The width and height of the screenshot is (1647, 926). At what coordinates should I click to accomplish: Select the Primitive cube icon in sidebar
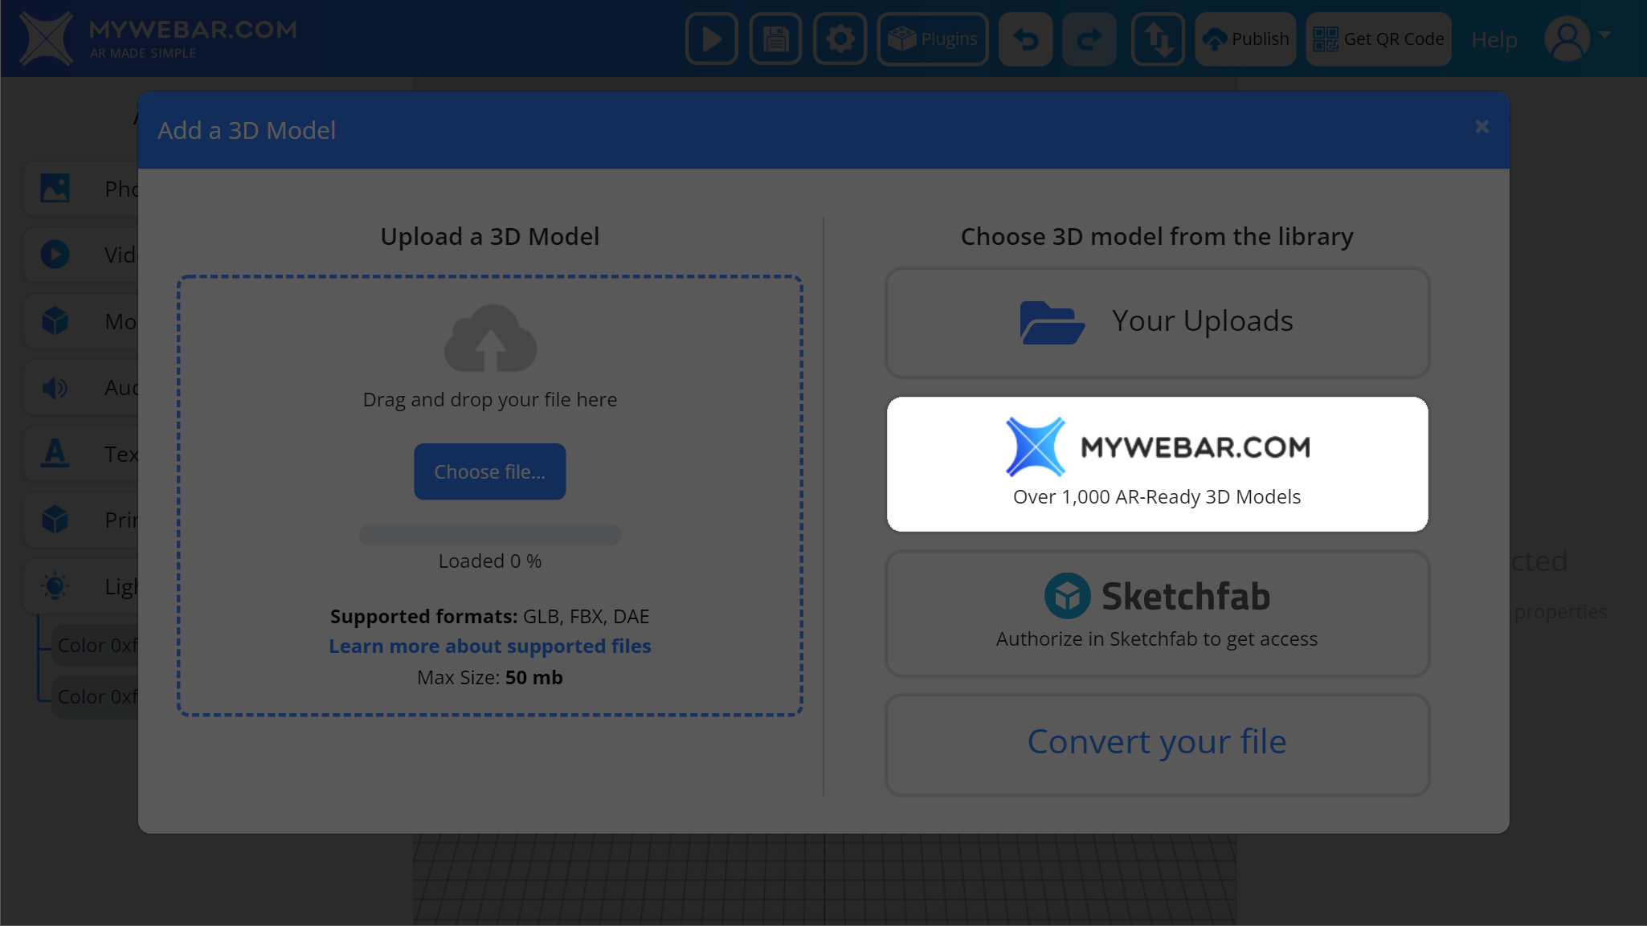tap(55, 520)
